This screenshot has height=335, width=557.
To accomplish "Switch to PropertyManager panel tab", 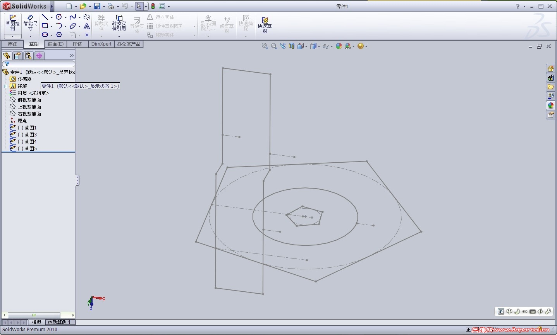I will tap(17, 56).
